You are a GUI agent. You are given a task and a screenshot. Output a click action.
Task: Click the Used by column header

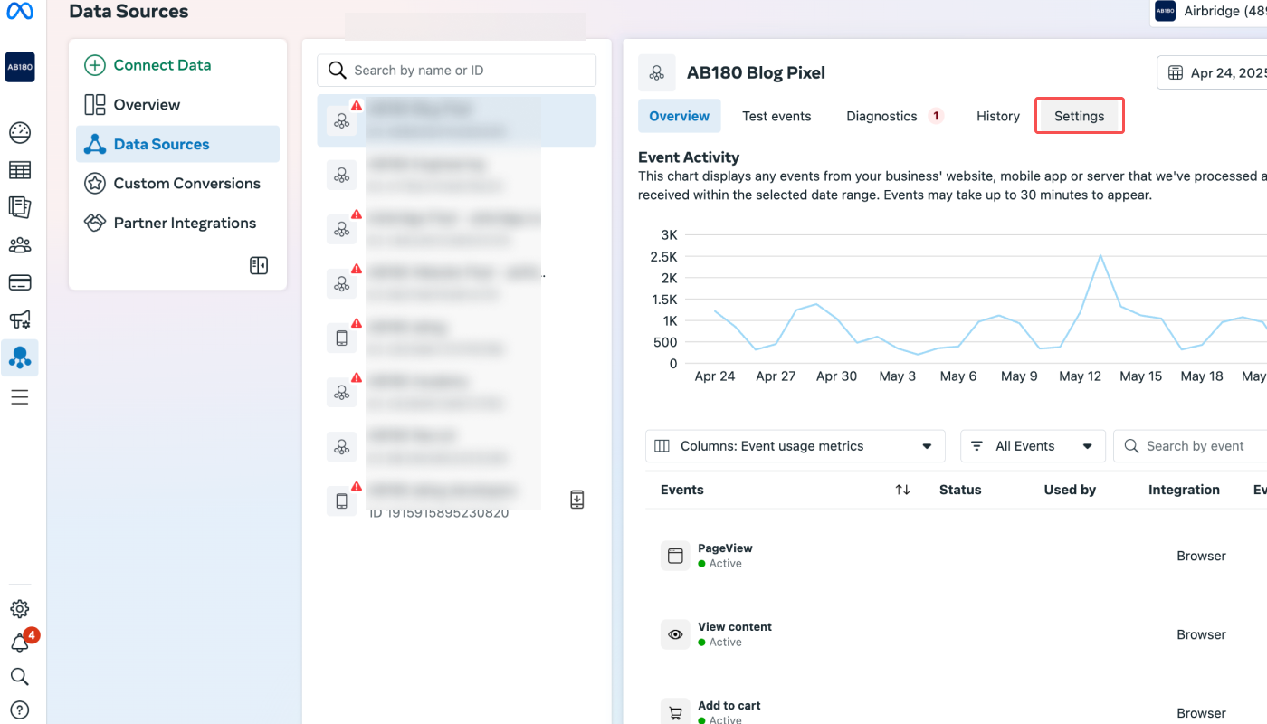click(1070, 490)
